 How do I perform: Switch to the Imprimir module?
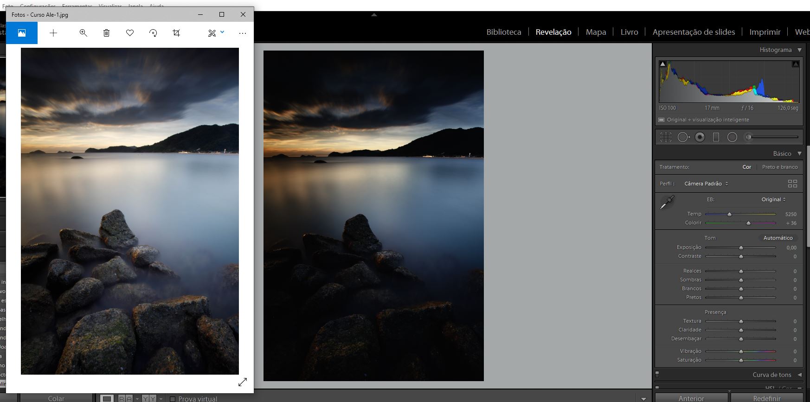pyautogui.click(x=765, y=32)
